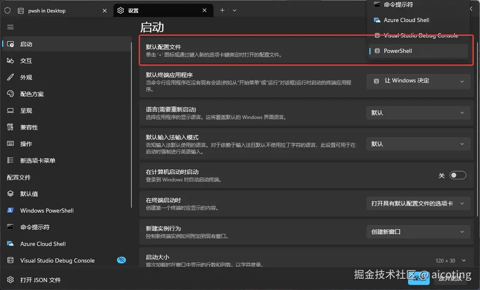Screen dimensions: 480x290
Task: Click the 启动 page heading
Action: point(152,27)
